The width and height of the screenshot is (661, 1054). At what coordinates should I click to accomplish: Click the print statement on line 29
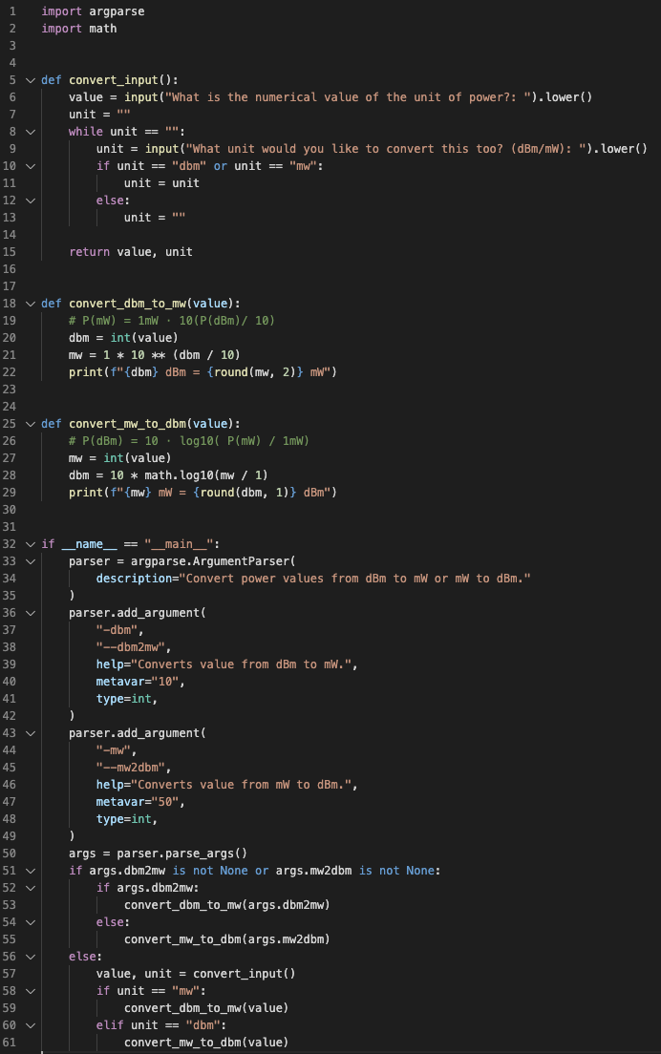click(203, 493)
